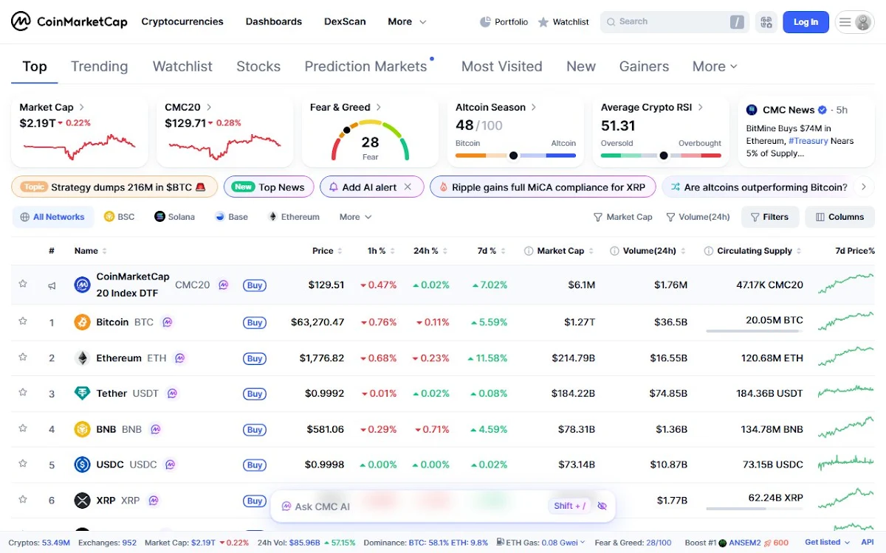886x553 pixels.
Task: Expand More networks dropdown
Action: coord(355,217)
